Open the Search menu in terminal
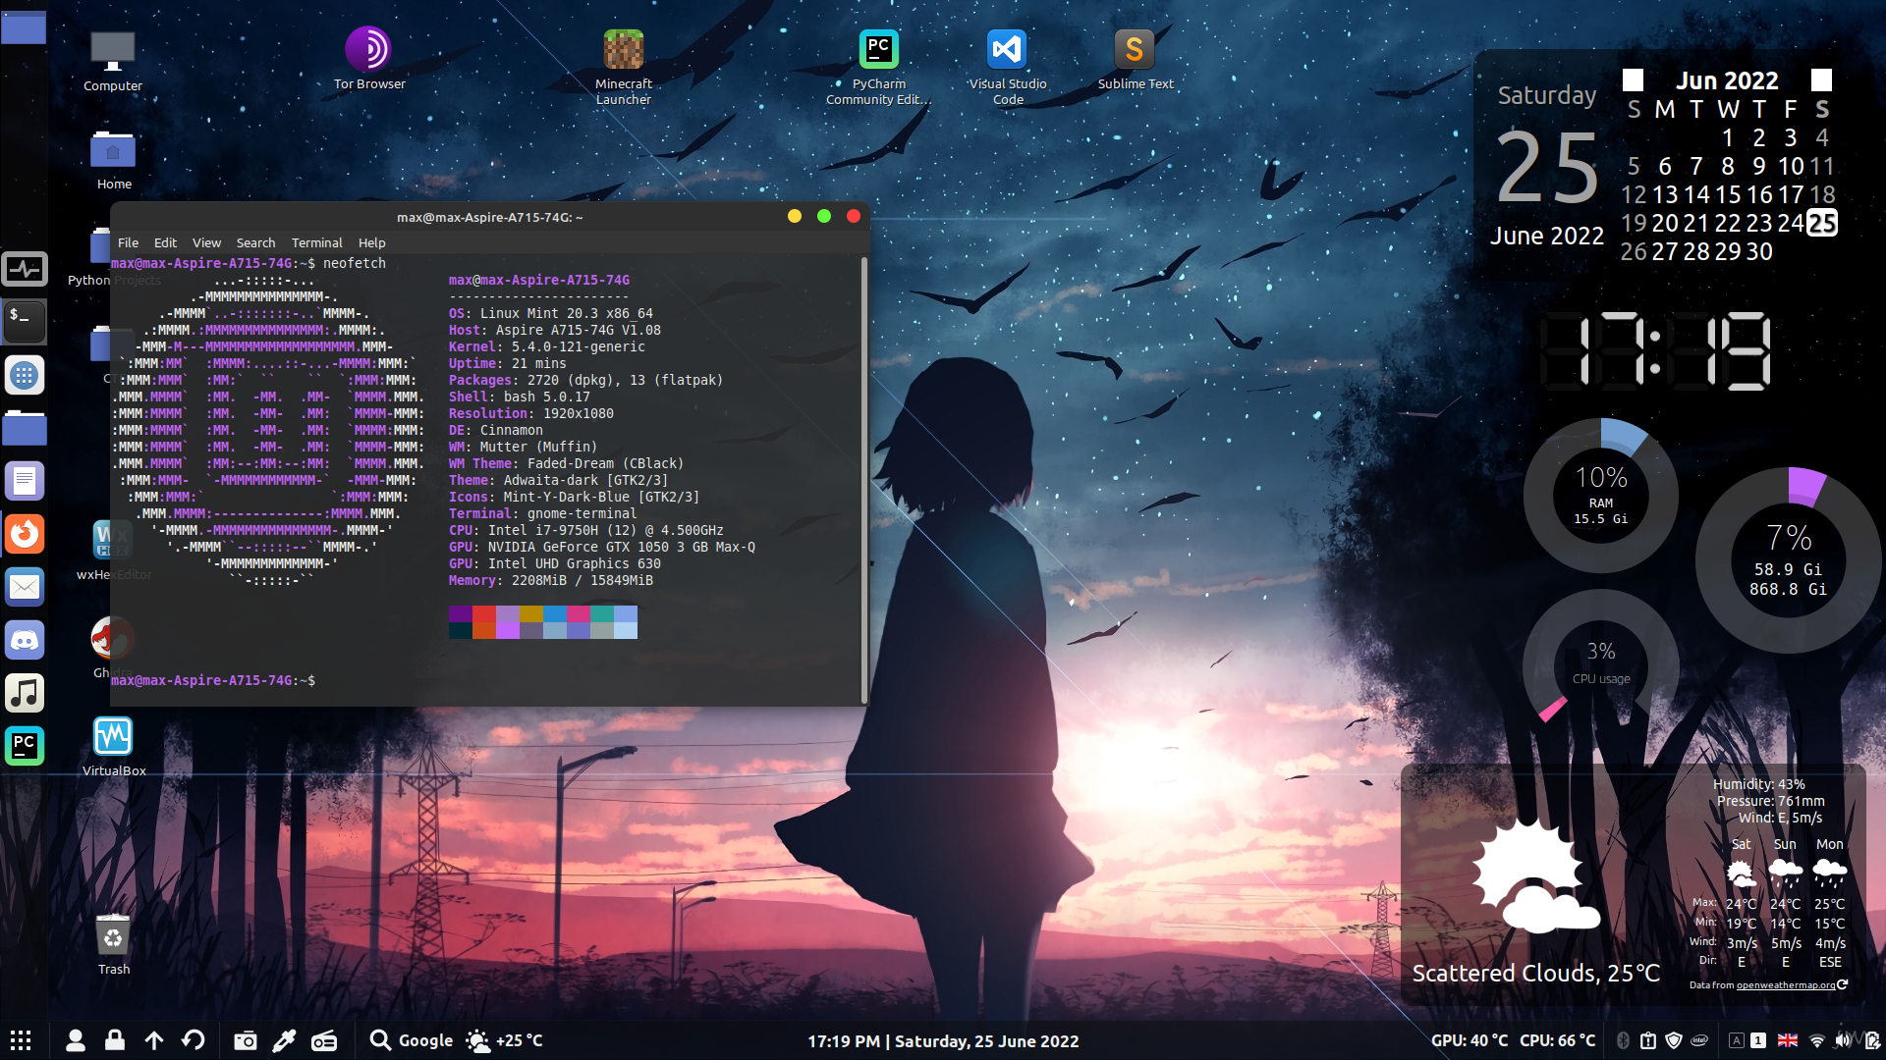The image size is (1886, 1060). [255, 242]
